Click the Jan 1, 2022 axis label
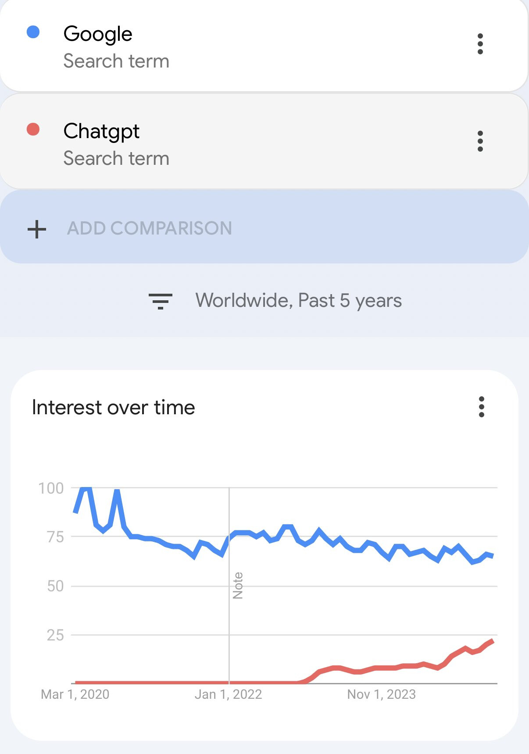 [228, 694]
